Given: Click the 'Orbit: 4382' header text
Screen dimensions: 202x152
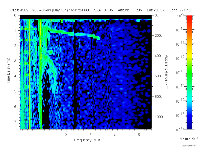Looking at the screenshot, I should 19,10.
